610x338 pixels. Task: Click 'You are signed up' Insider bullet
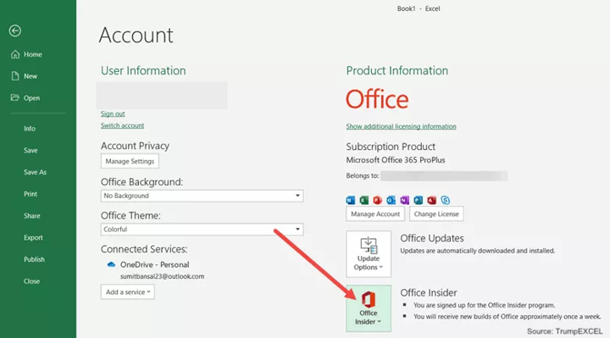485,305
